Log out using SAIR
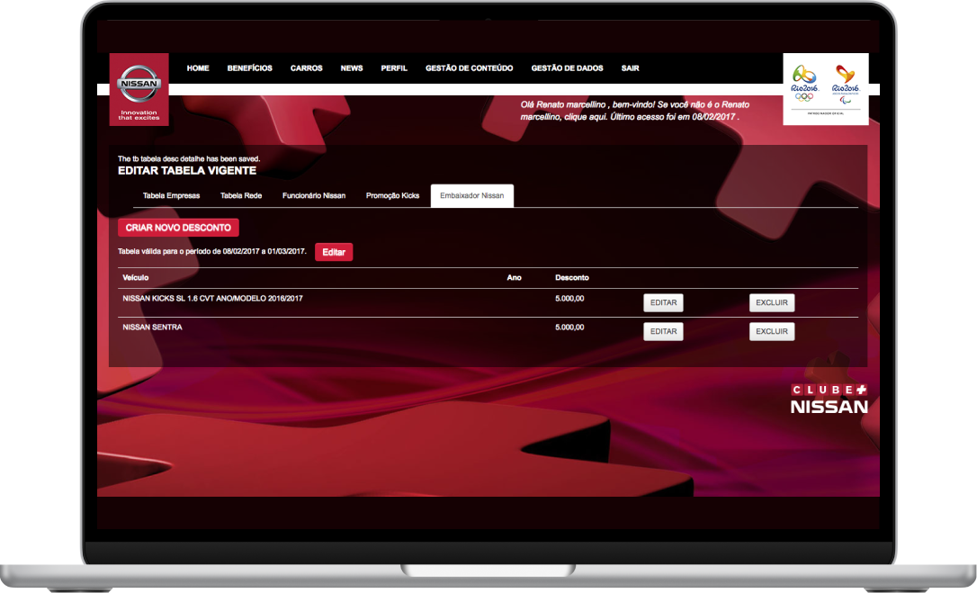Image resolution: width=977 pixels, height=593 pixels. [x=630, y=68]
